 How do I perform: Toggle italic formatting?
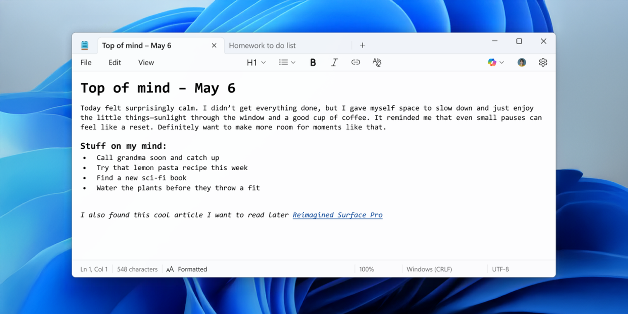tap(334, 62)
